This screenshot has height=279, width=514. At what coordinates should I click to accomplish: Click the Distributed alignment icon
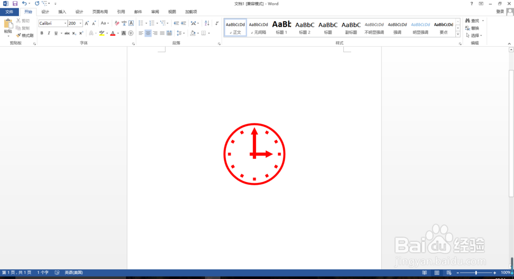pyautogui.click(x=169, y=33)
